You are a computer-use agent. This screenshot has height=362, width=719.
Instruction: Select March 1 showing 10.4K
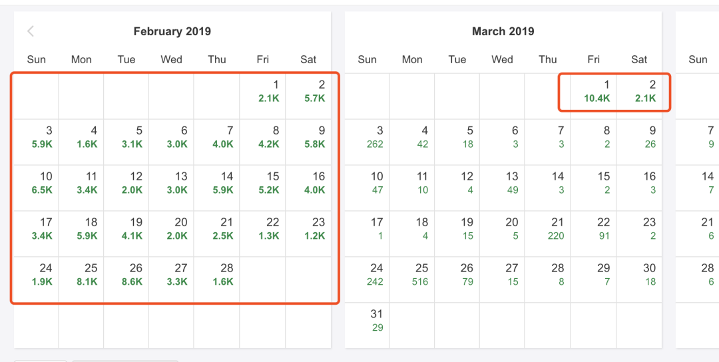tap(593, 91)
